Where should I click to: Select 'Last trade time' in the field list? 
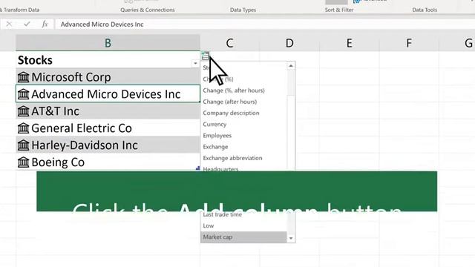(x=222, y=214)
